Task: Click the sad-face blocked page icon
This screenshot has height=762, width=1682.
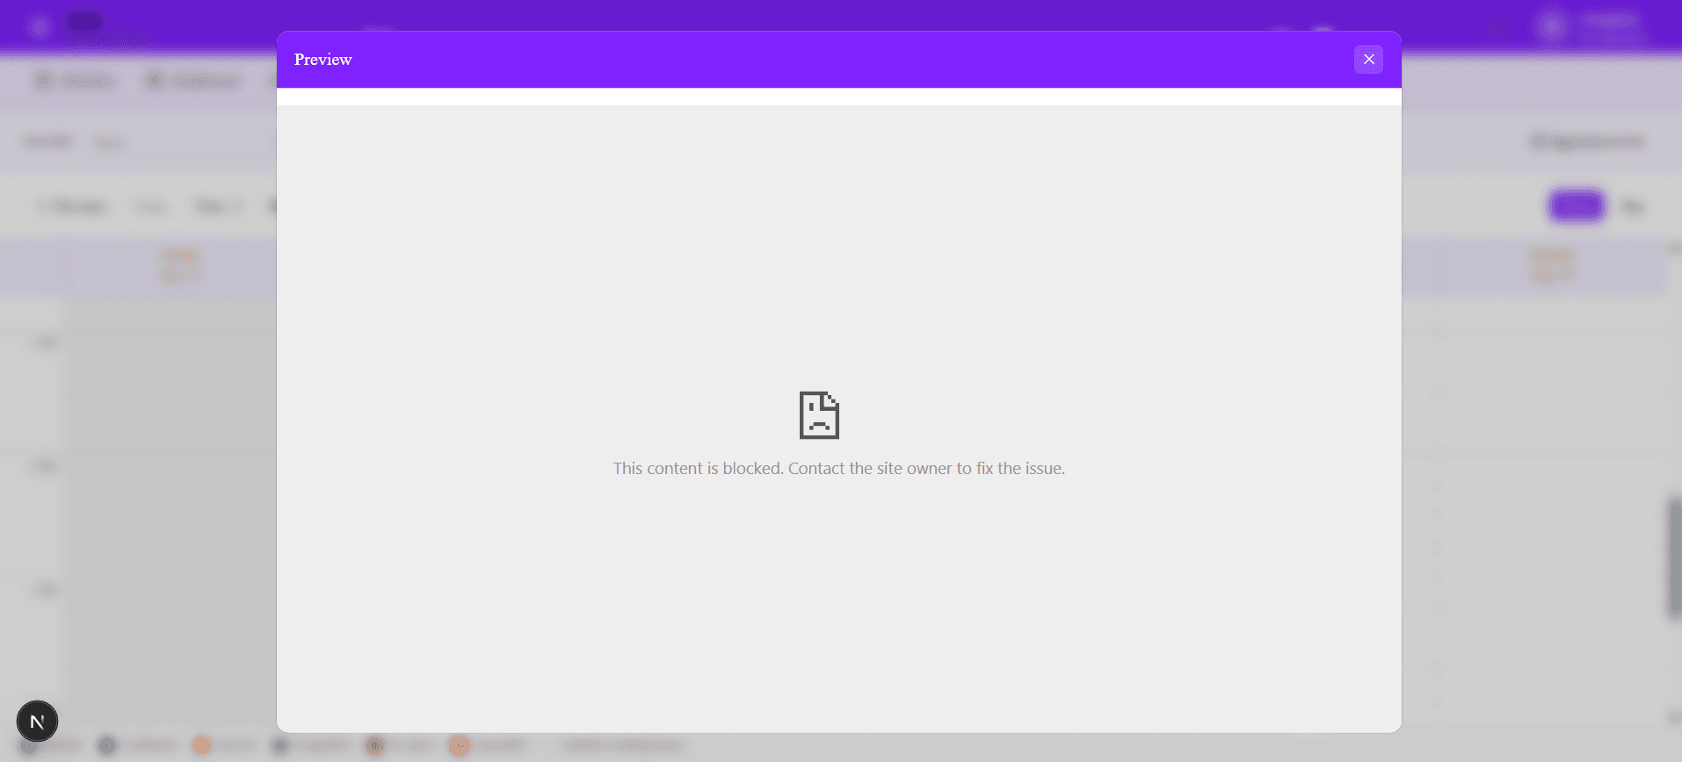Action: click(819, 415)
